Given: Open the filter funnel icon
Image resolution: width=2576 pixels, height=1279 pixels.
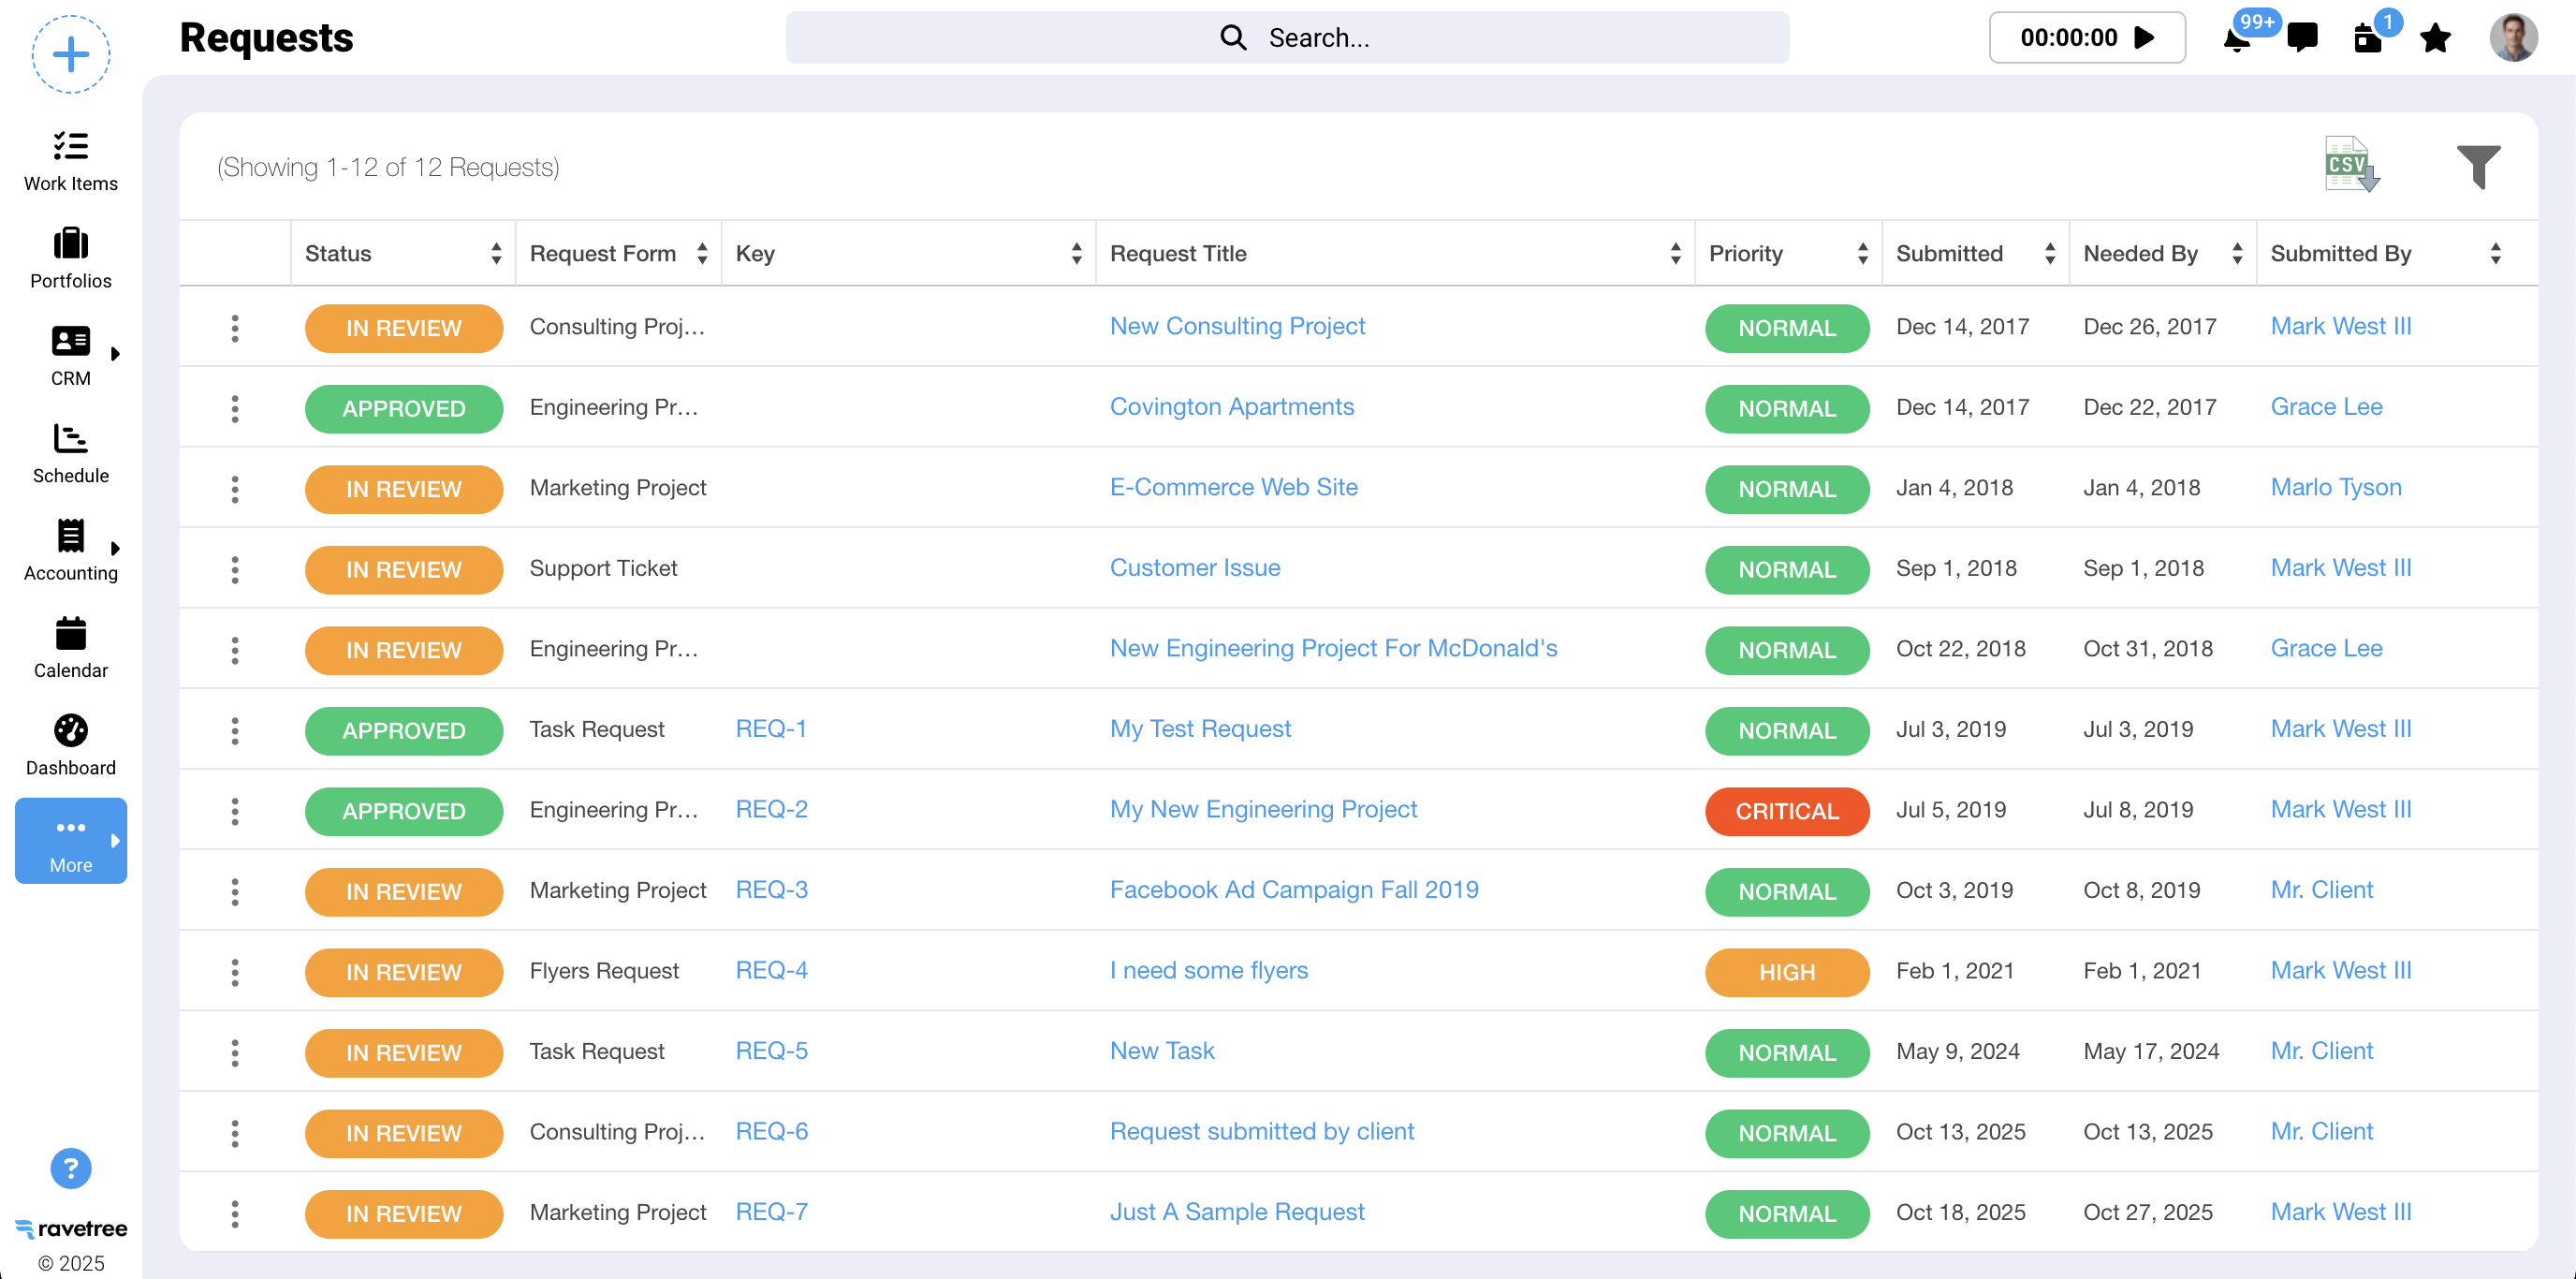Looking at the screenshot, I should (x=2477, y=166).
